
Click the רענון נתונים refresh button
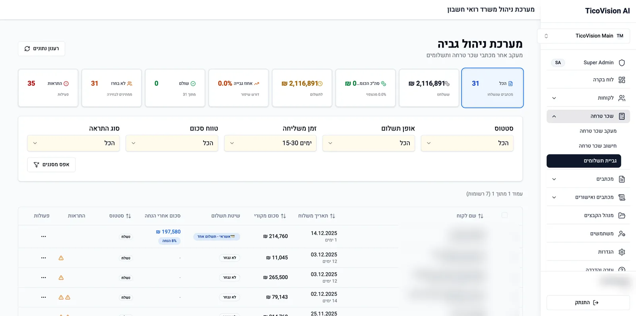click(x=41, y=49)
